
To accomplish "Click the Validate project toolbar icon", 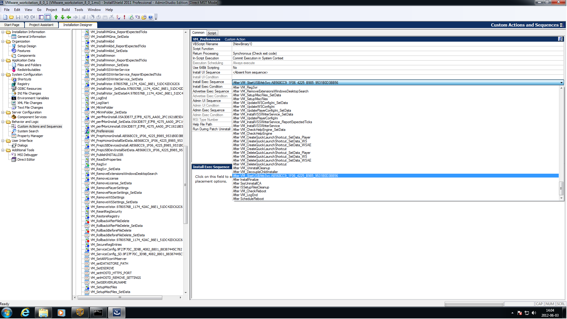I will click(x=118, y=17).
